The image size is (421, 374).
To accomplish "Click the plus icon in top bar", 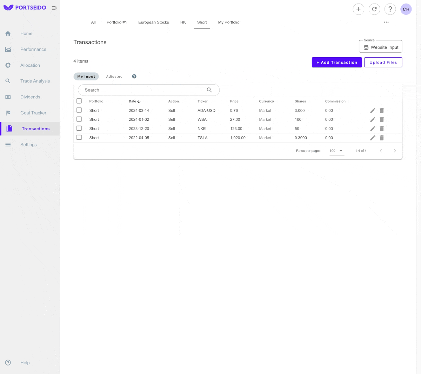I will coord(358,9).
